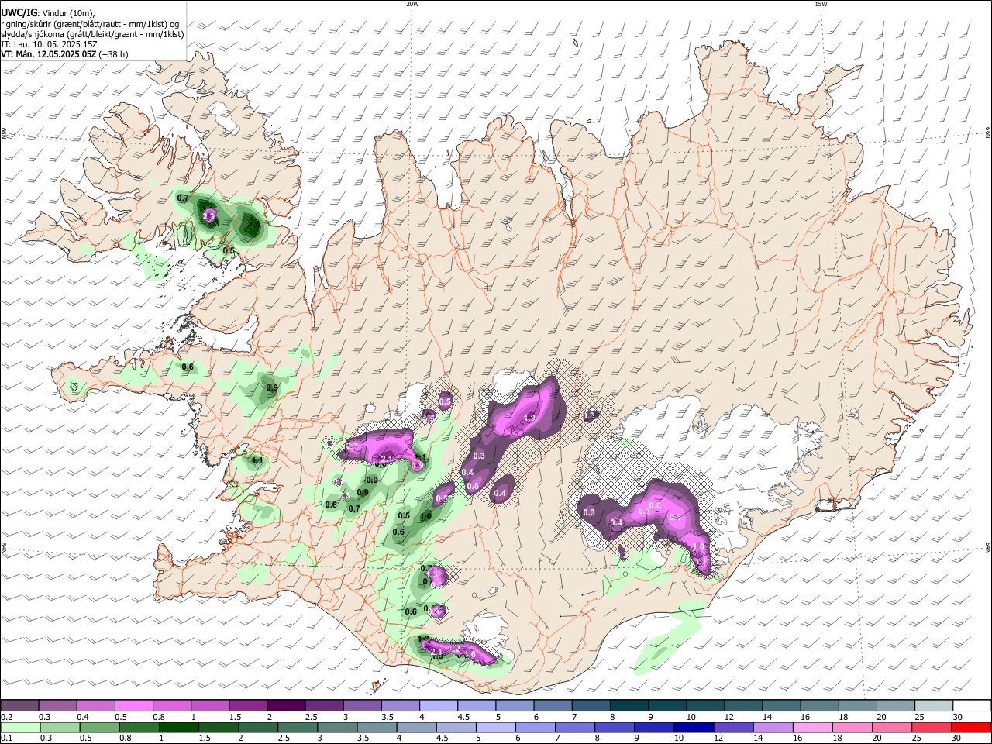The height and width of the screenshot is (744, 992).
Task: Click the lavender 4 mm snow legend swatch
Action: click(438, 705)
